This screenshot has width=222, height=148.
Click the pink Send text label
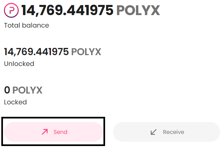click(x=60, y=132)
